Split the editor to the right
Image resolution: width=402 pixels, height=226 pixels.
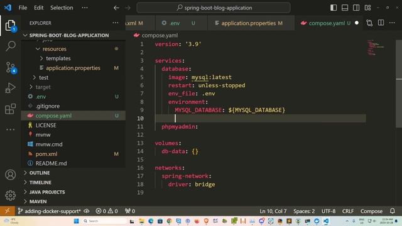(381, 23)
